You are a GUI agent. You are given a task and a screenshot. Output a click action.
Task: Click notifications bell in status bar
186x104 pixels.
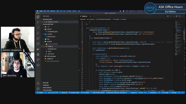(183, 93)
